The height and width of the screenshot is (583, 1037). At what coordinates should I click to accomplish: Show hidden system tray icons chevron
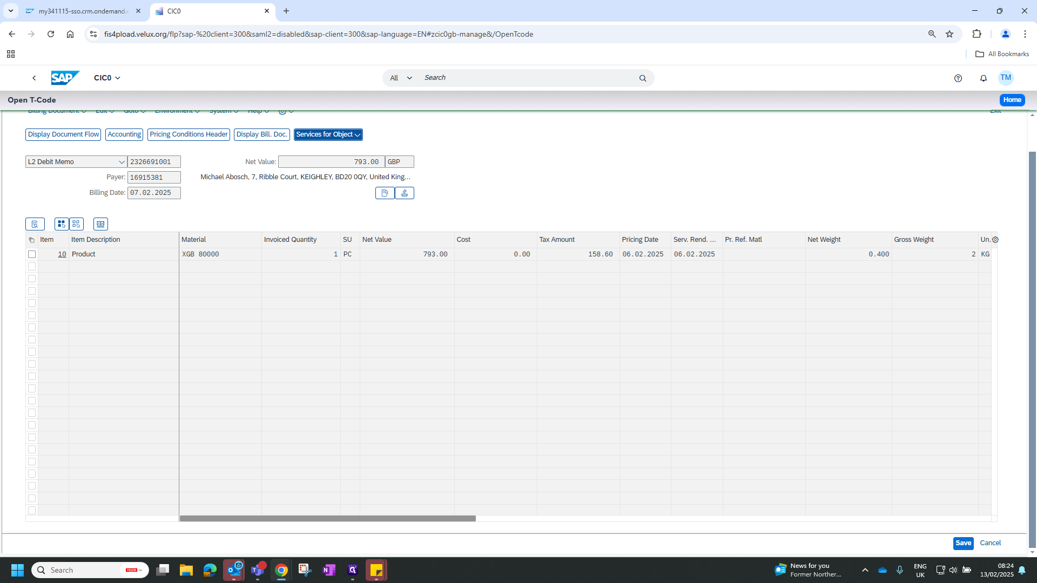point(865,570)
